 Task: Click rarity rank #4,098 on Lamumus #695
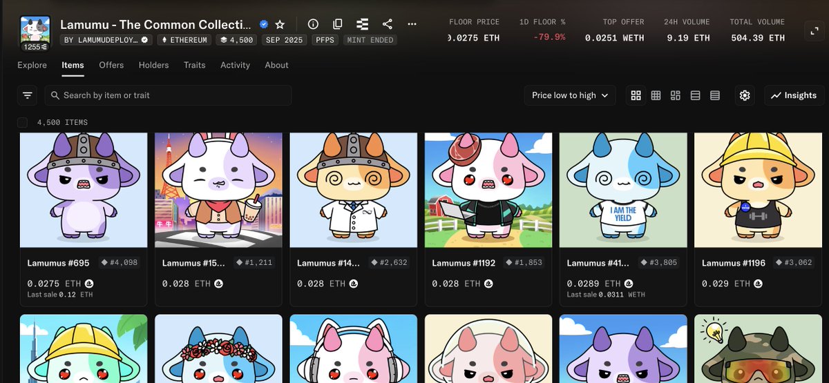119,263
